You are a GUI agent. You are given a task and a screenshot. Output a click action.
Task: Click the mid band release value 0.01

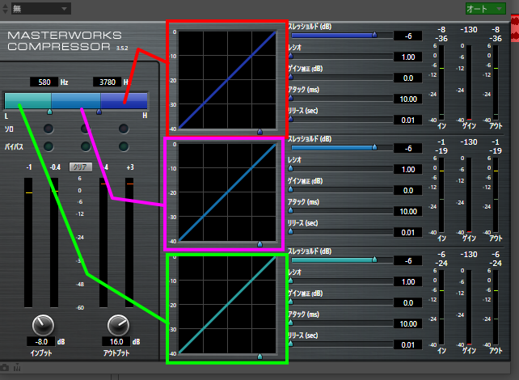[x=407, y=232]
